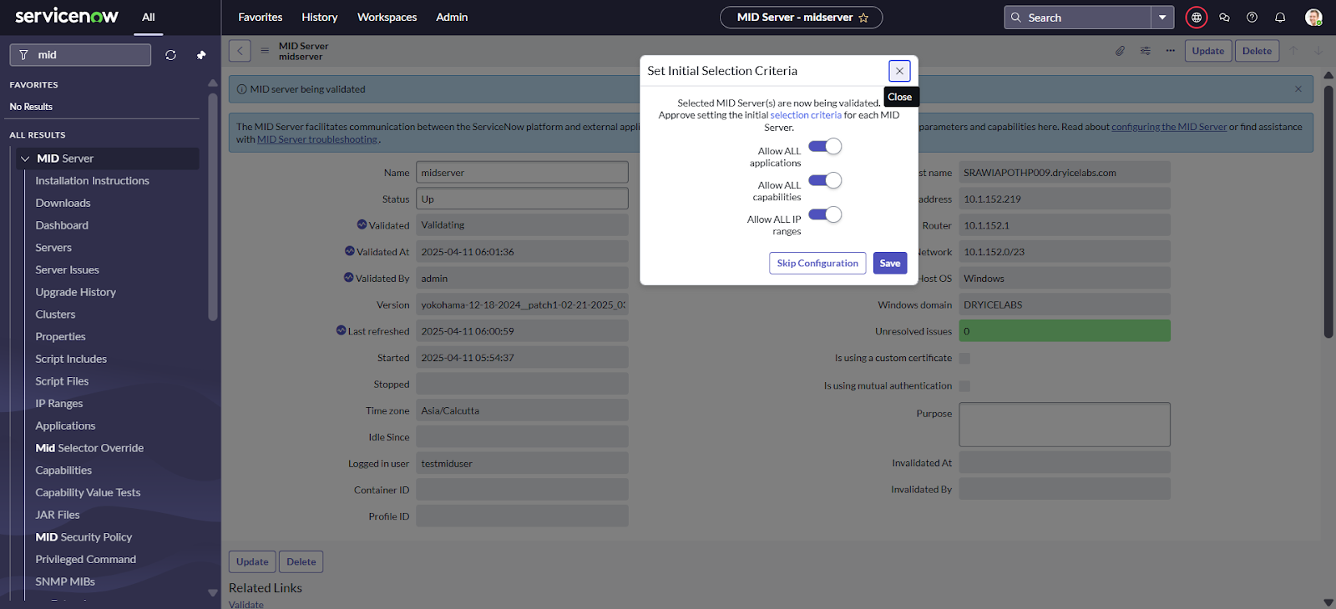Open the user profile avatar
This screenshot has width=1336, height=609.
[x=1313, y=18]
